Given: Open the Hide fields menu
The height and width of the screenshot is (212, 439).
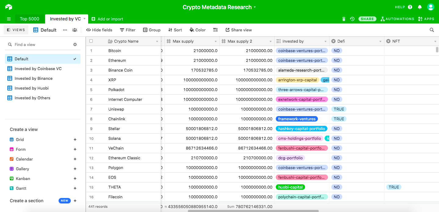Looking at the screenshot, I should pyautogui.click(x=99, y=30).
